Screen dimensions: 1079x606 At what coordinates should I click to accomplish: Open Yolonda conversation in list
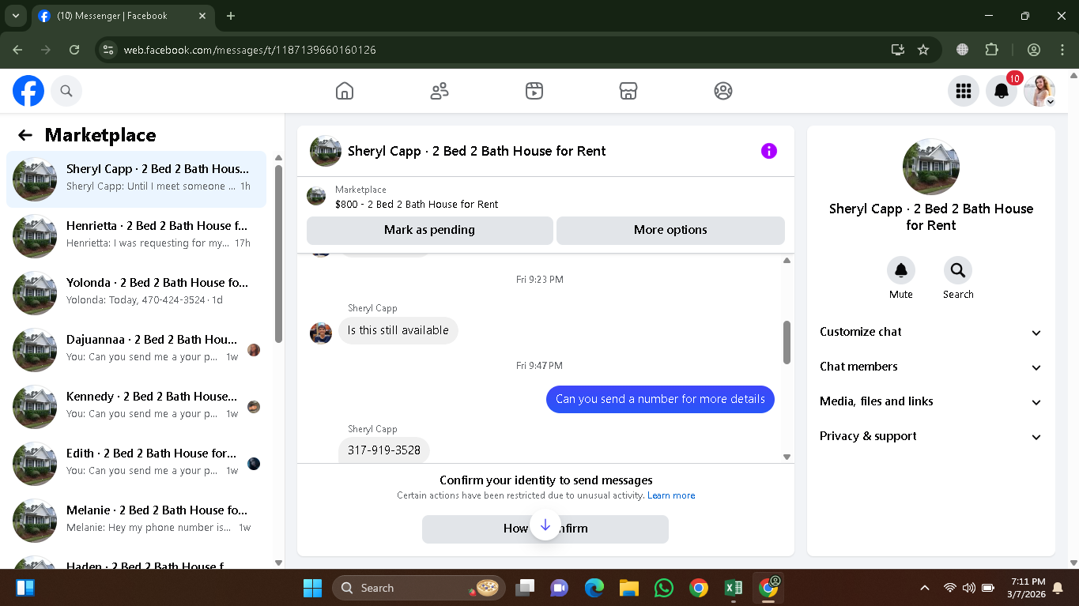click(x=137, y=292)
